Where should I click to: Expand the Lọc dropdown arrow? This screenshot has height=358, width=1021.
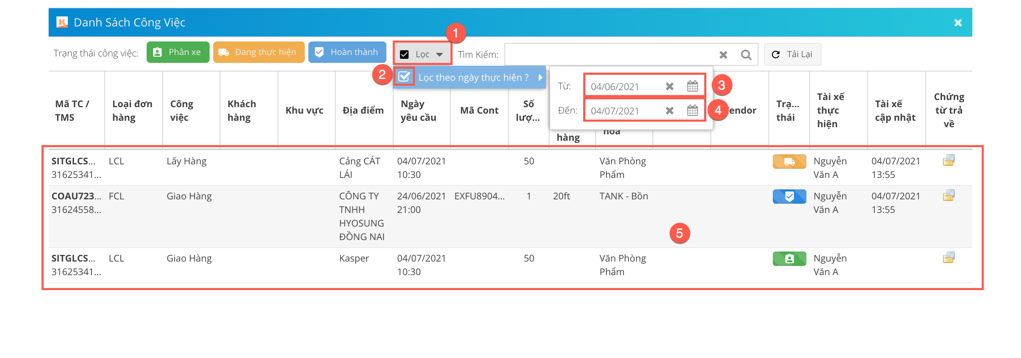point(439,54)
